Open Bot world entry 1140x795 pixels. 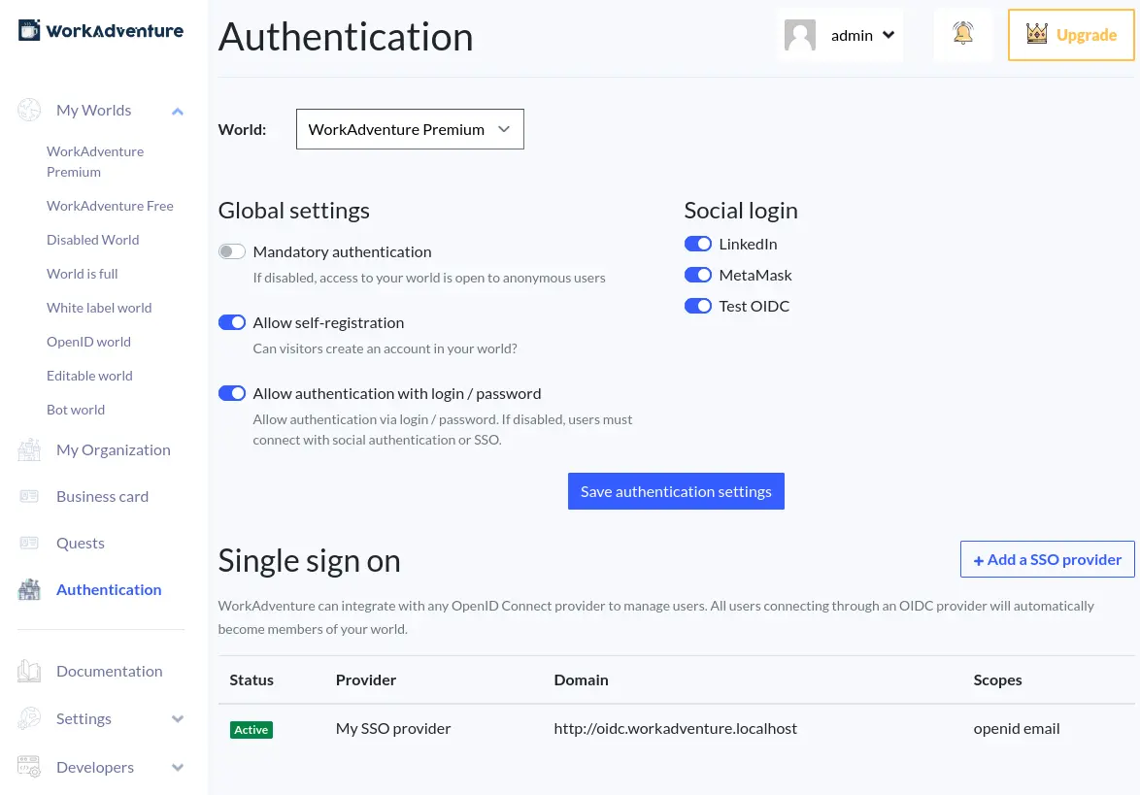click(x=76, y=410)
